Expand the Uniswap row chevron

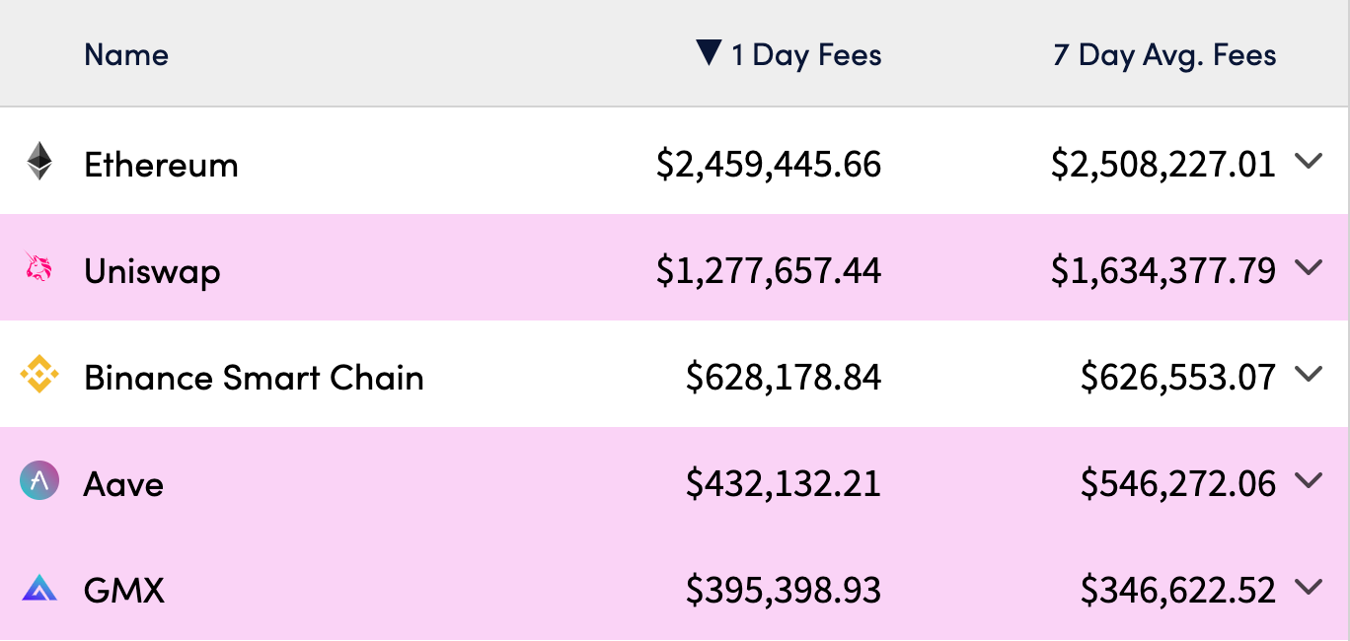pyautogui.click(x=1309, y=268)
